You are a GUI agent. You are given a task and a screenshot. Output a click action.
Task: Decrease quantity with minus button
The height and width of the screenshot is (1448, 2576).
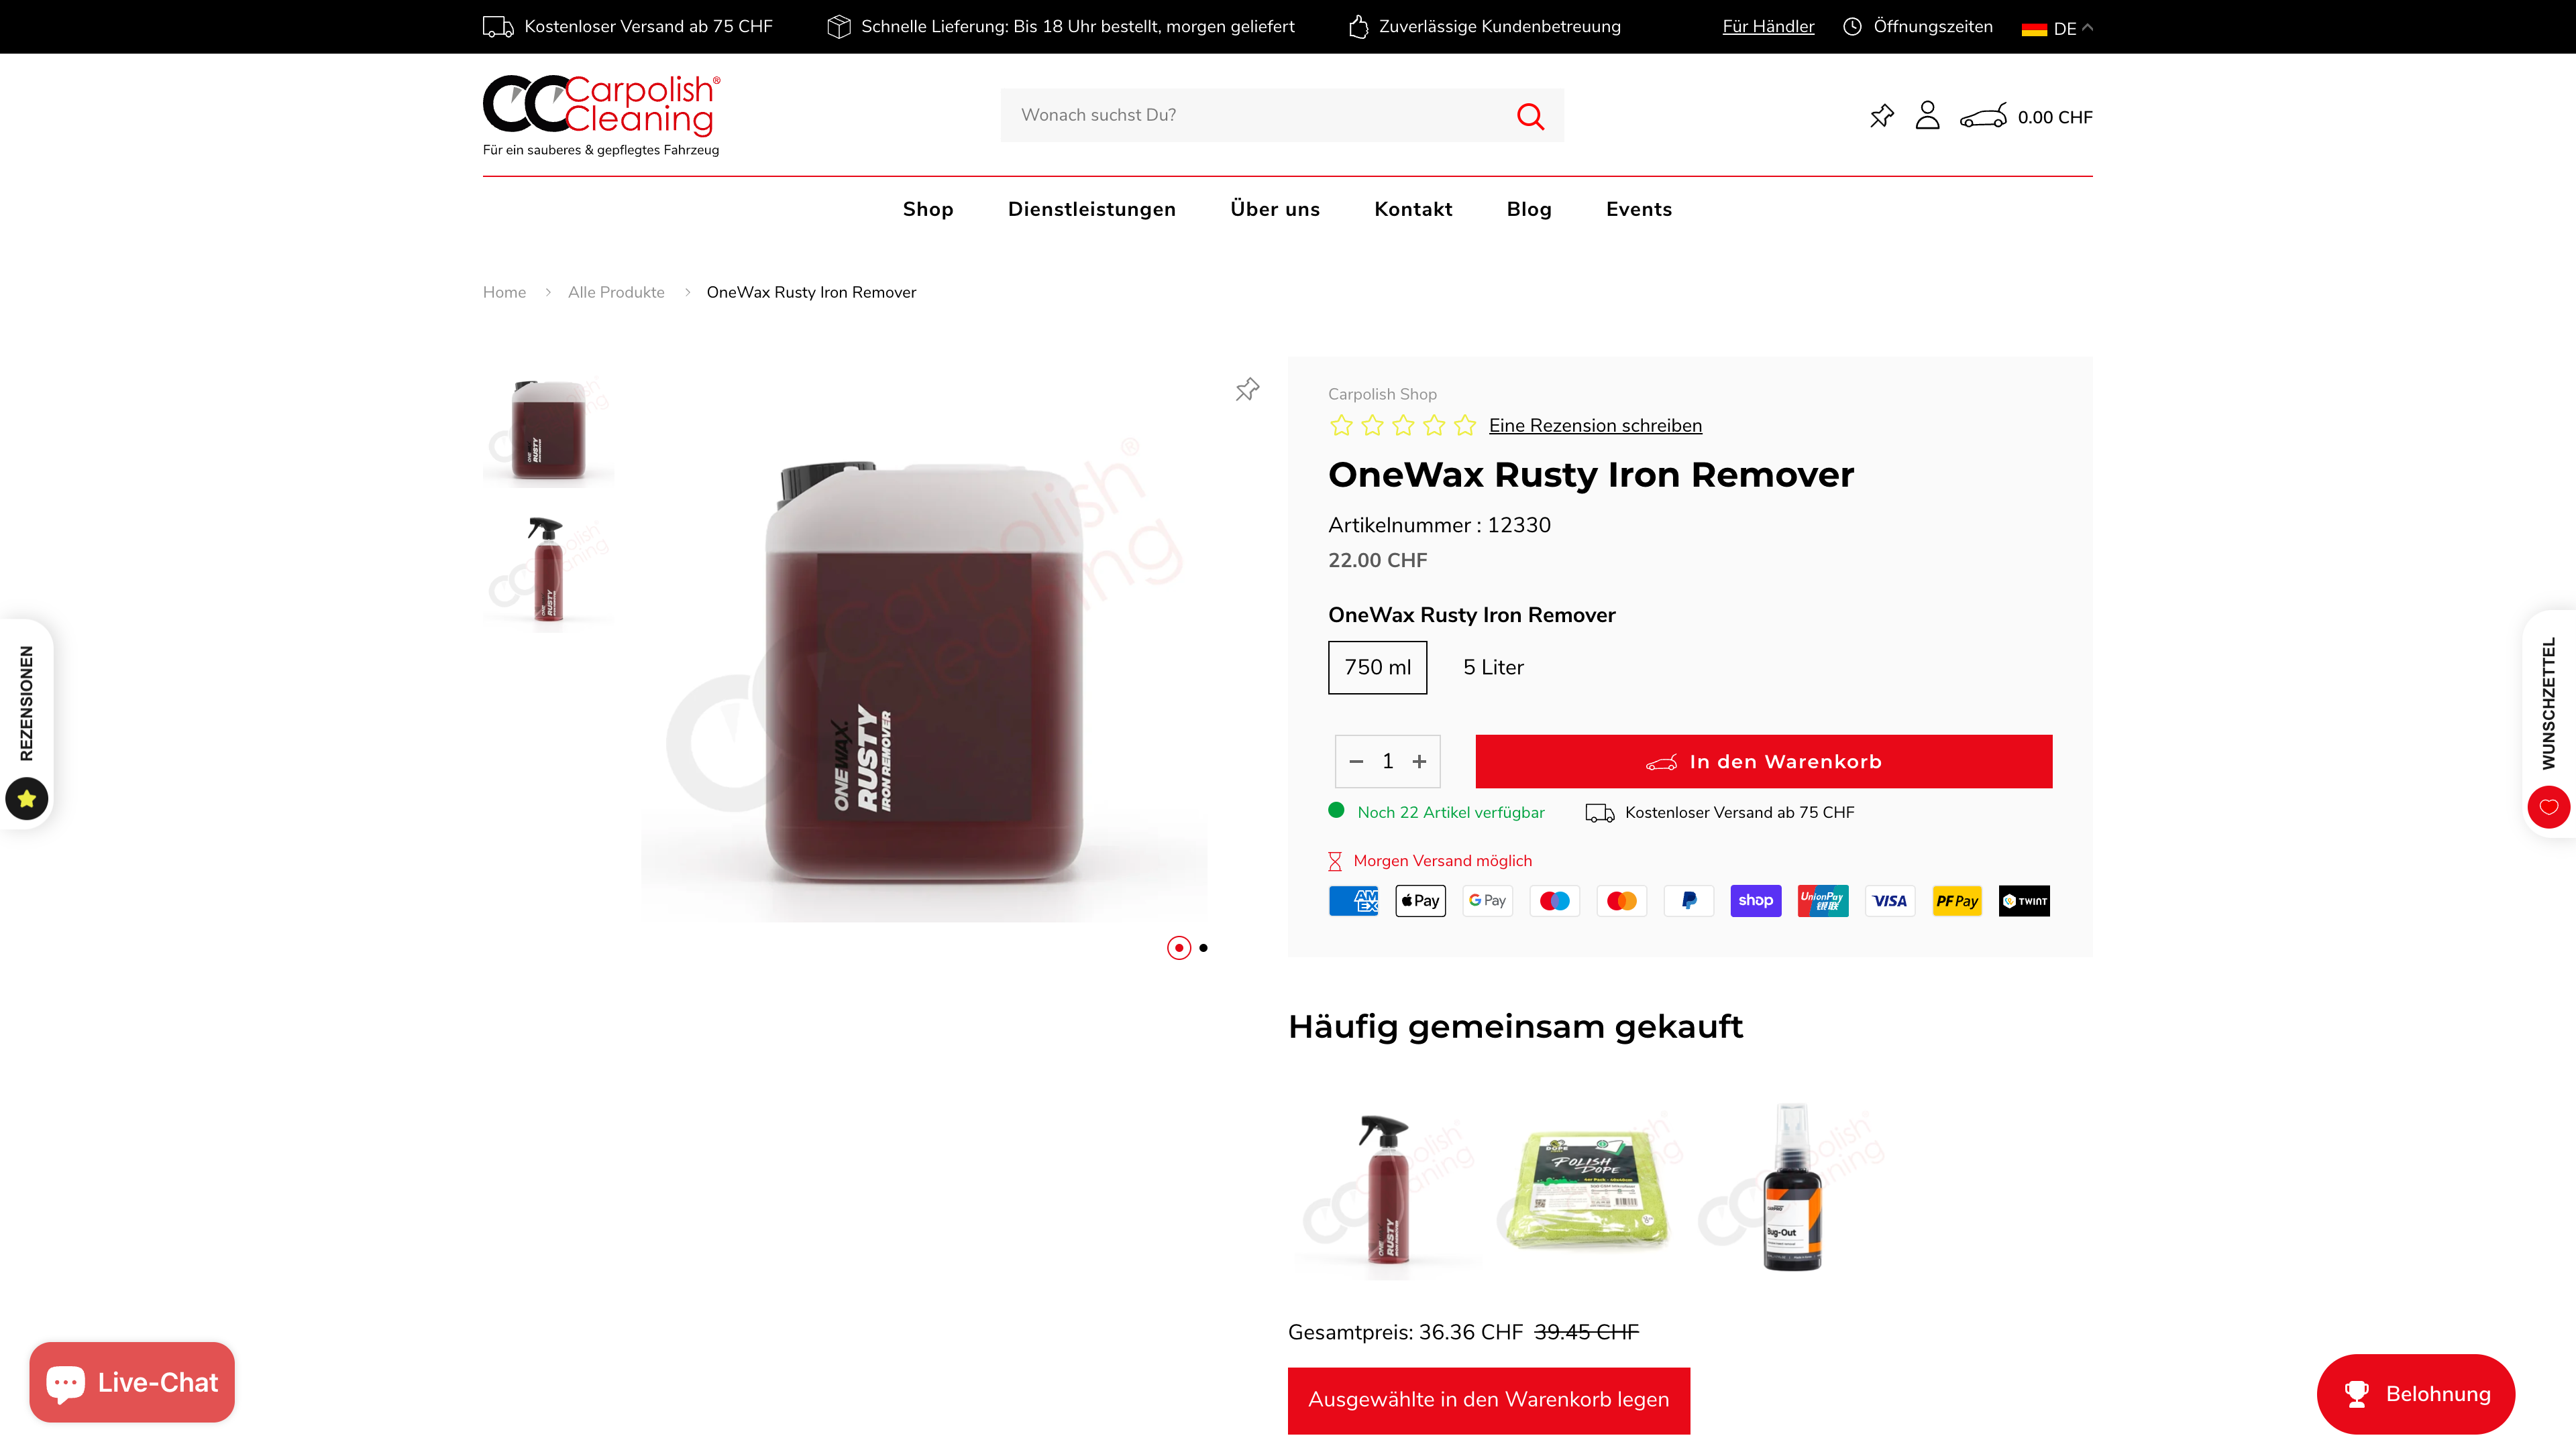click(x=1356, y=762)
